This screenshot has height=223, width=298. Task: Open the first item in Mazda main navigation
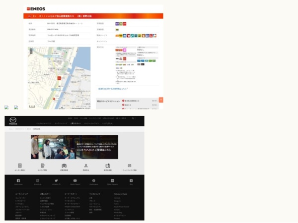click(x=44, y=123)
